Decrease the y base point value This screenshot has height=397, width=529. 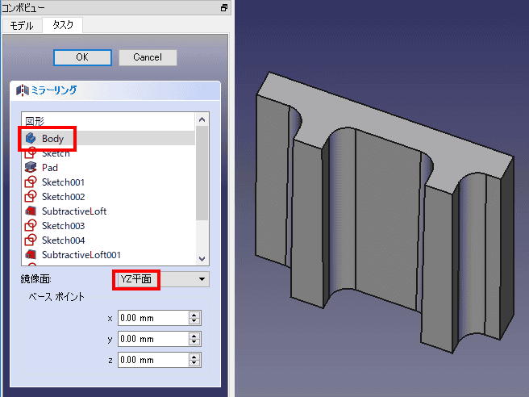(194, 342)
